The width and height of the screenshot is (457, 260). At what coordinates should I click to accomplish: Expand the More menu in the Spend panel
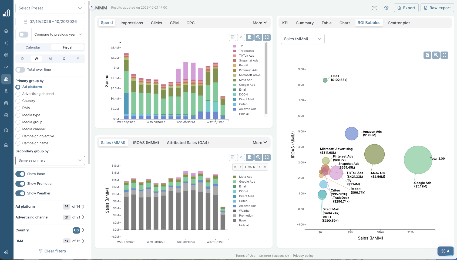pyautogui.click(x=260, y=23)
